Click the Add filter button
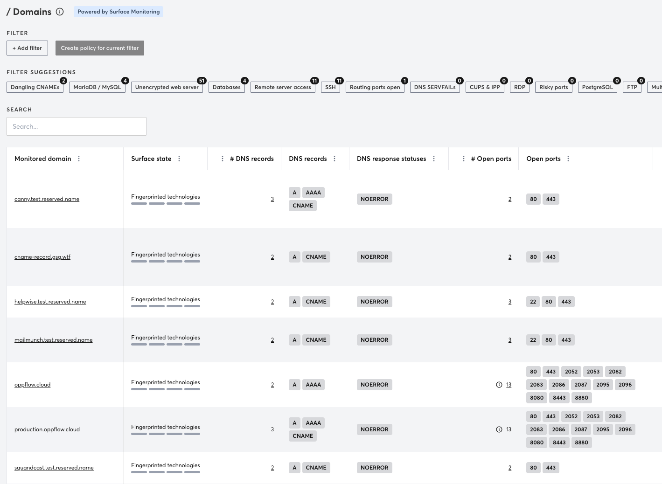Screen dimensions: 662x484 27,48
